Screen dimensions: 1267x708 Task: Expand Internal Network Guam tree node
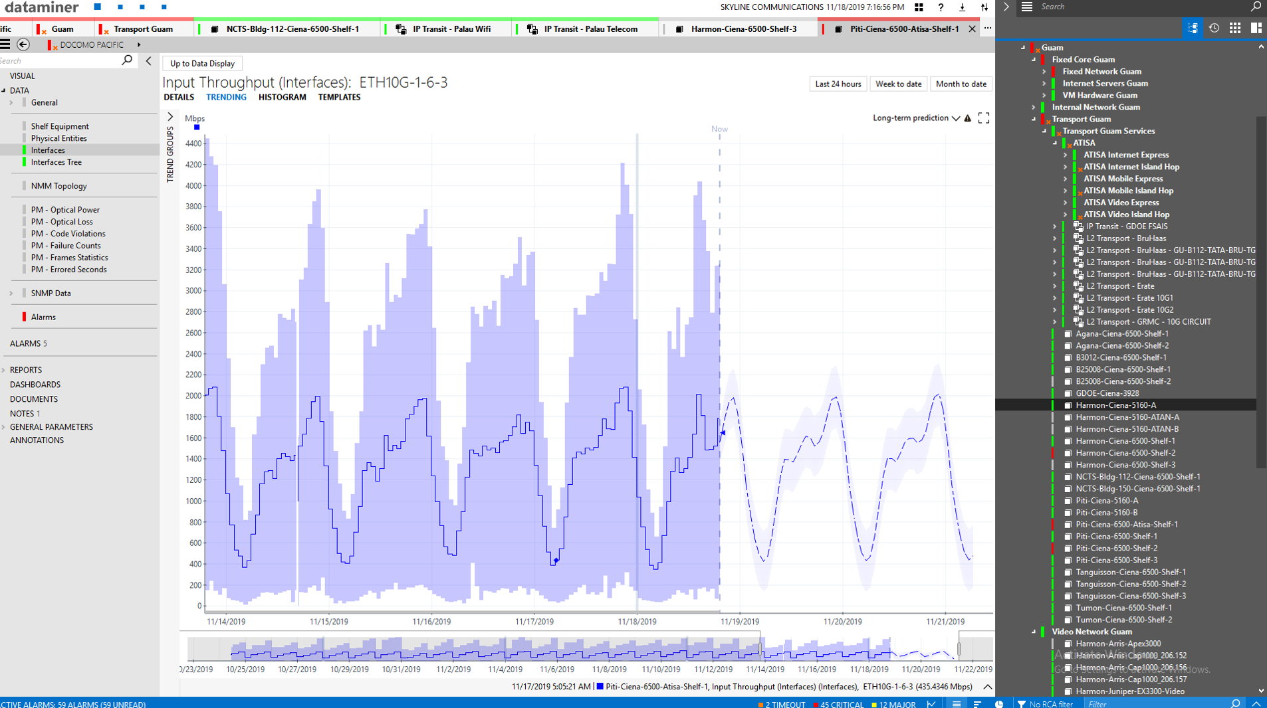click(x=1034, y=108)
